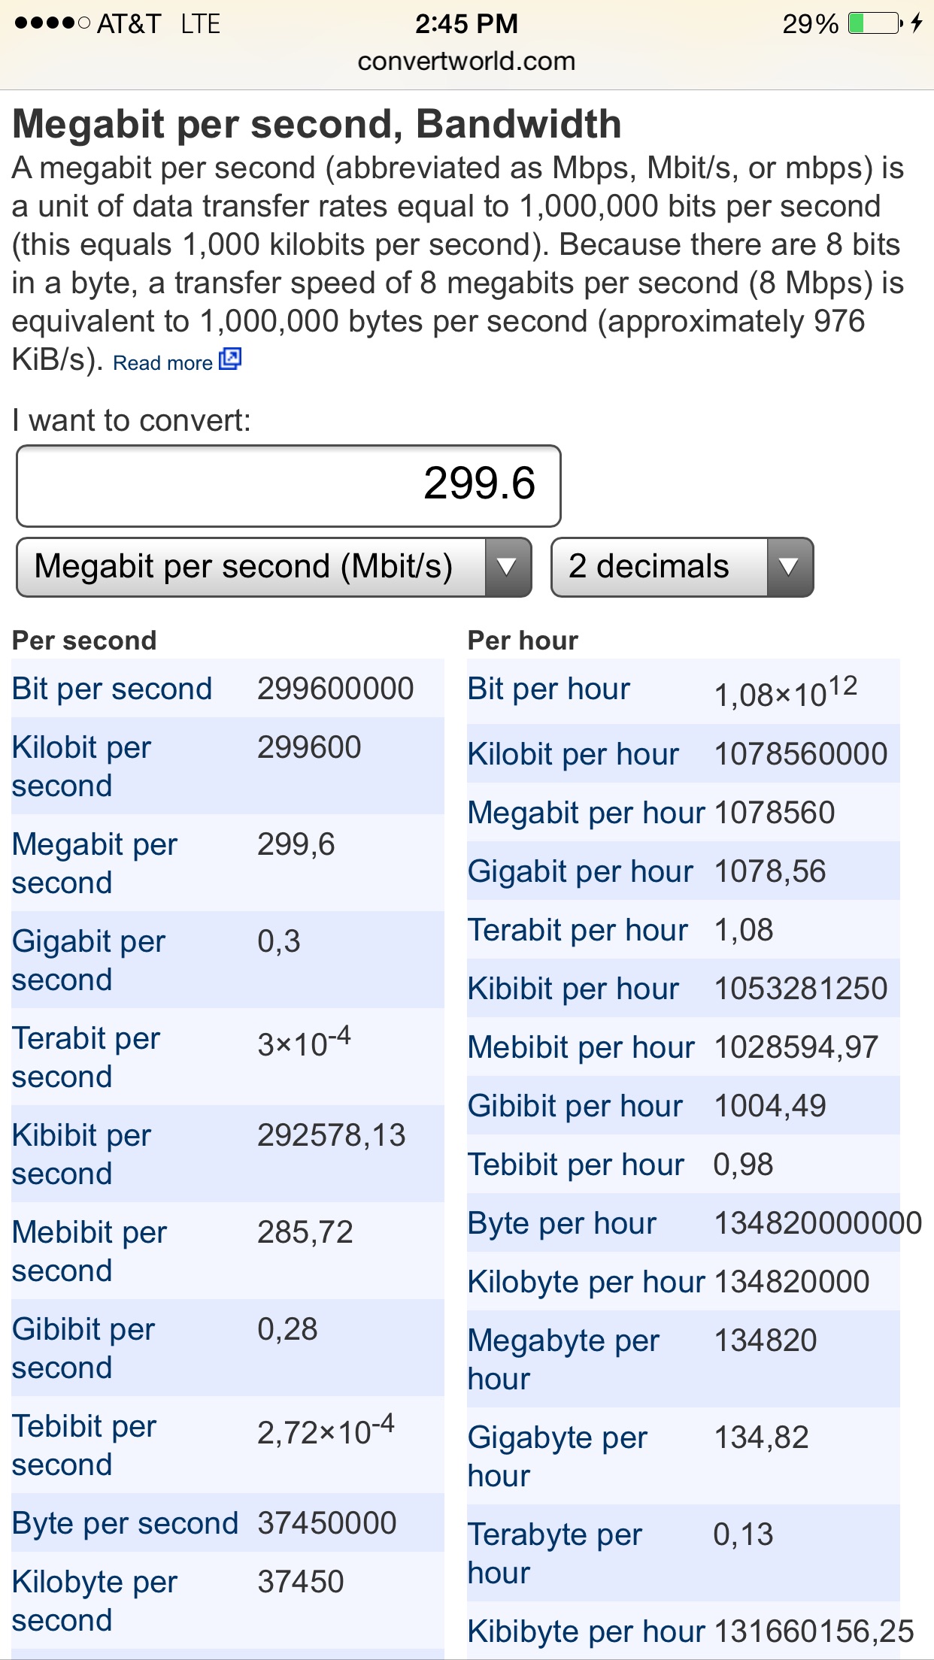Tap the conversion value input field showing 299.6
The width and height of the screenshot is (934, 1660).
click(x=289, y=486)
